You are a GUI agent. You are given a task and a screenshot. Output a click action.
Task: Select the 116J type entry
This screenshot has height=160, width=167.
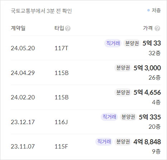pos(61,122)
